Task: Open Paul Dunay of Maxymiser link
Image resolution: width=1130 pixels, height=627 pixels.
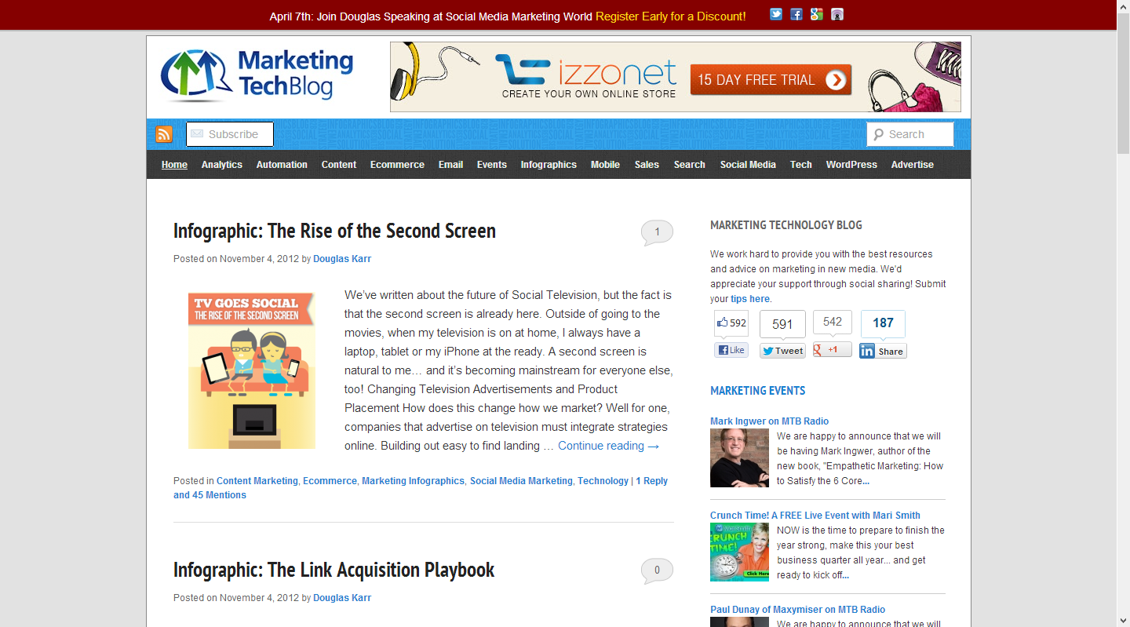Action: pyautogui.click(x=797, y=610)
